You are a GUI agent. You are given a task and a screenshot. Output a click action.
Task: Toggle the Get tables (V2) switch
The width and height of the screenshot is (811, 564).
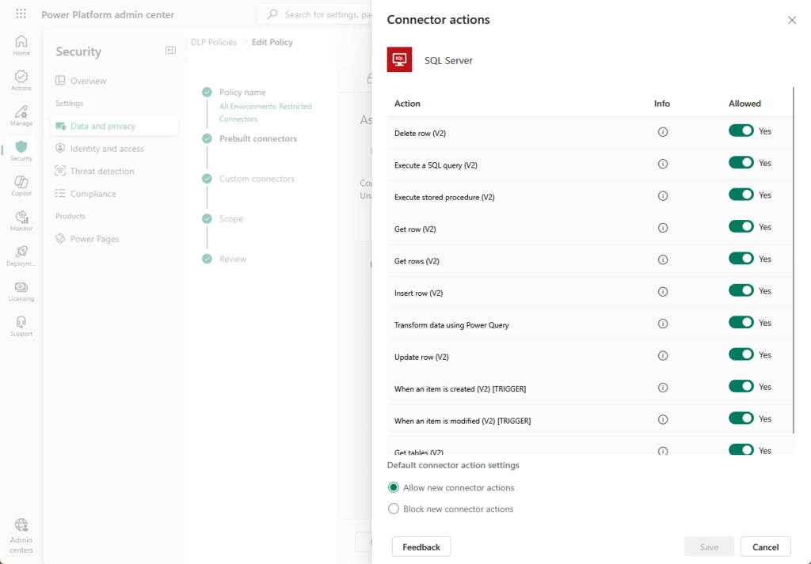coord(741,450)
